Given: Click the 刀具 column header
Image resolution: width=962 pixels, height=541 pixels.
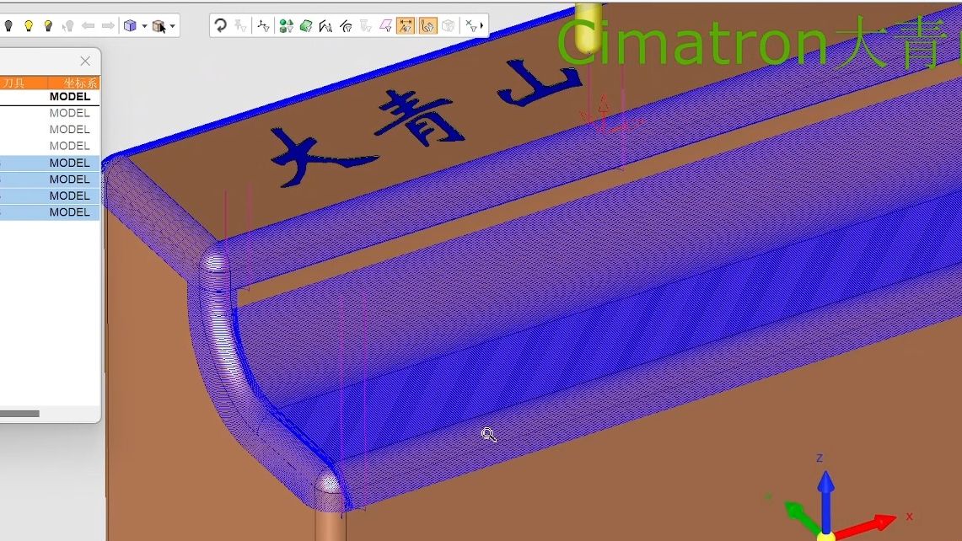Looking at the screenshot, I should [x=14, y=83].
